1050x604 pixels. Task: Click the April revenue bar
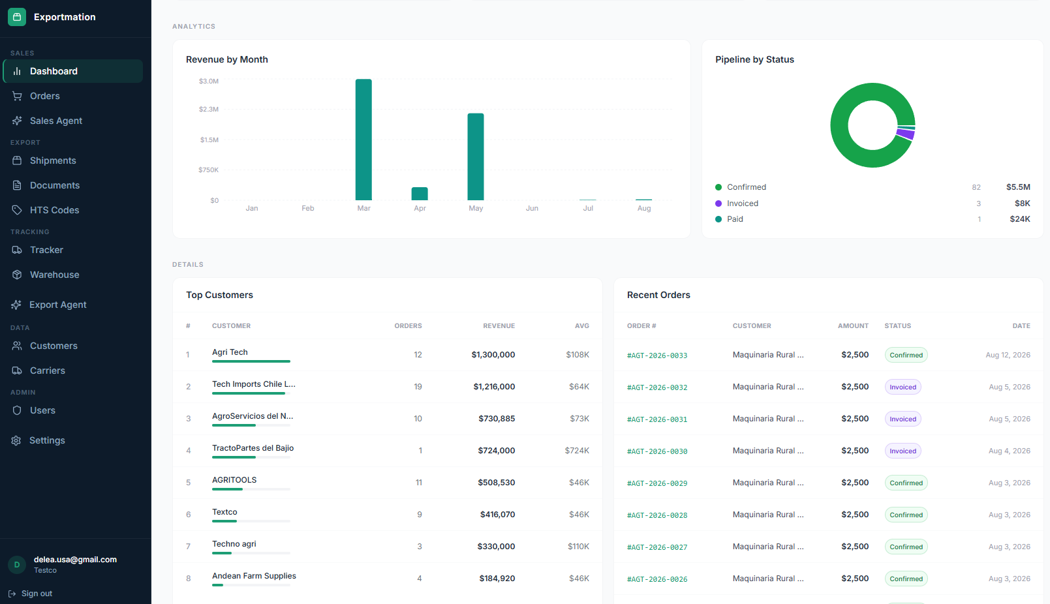tap(420, 194)
